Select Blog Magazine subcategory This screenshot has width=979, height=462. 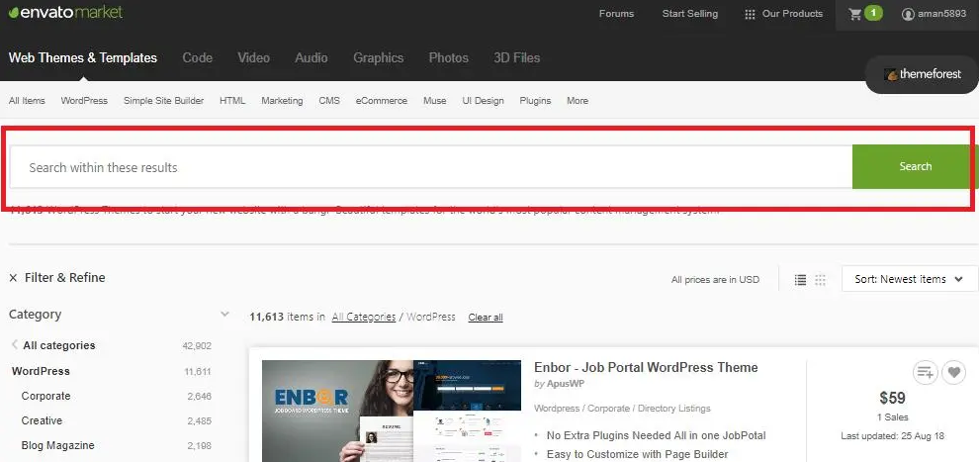click(57, 446)
